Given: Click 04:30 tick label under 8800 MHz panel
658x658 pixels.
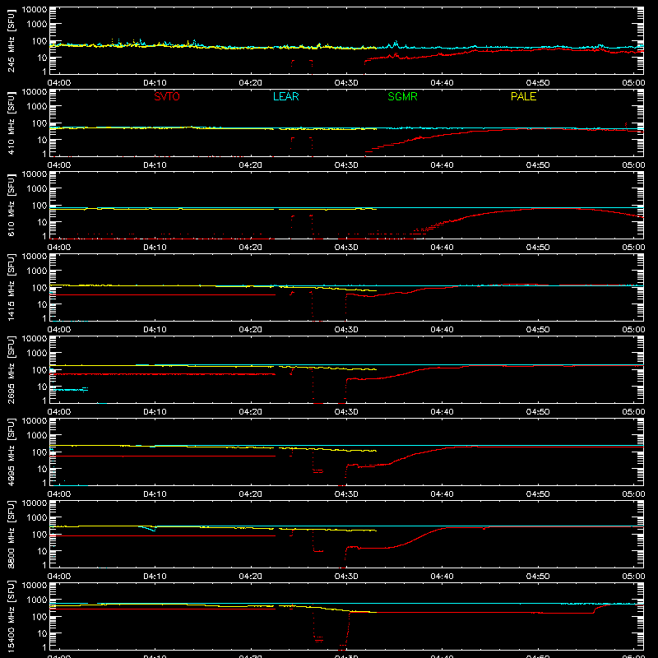Looking at the screenshot, I should (346, 577).
